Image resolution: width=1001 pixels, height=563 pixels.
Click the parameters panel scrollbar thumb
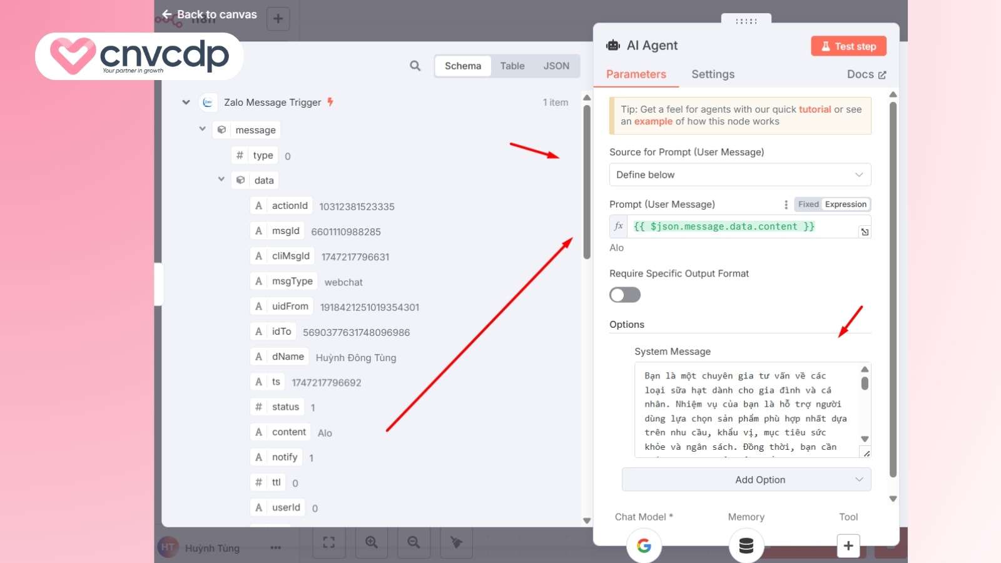[893, 290]
